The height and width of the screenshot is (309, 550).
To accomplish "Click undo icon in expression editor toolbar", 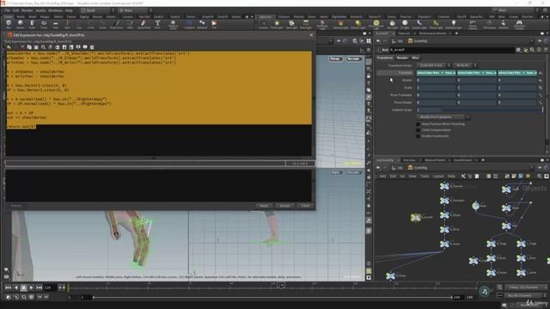I will coord(9,47).
